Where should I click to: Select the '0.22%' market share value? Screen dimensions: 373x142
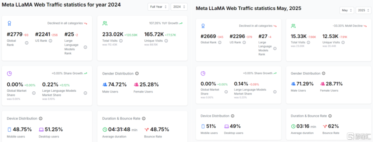pyautogui.click(x=50, y=84)
